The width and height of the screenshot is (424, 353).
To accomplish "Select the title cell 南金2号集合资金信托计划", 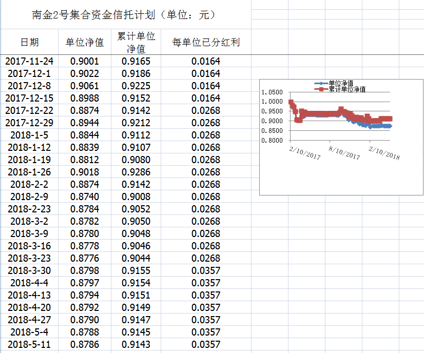I will (x=123, y=15).
